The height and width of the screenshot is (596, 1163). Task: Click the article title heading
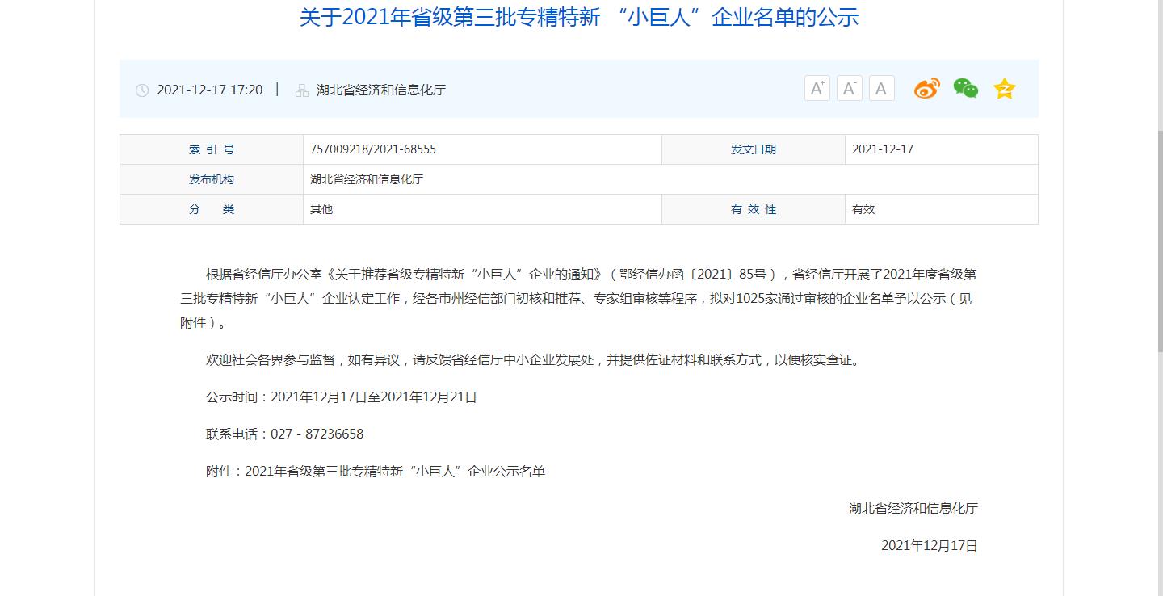[x=578, y=17]
